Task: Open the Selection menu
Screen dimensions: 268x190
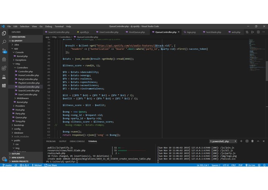Action: 25,27
